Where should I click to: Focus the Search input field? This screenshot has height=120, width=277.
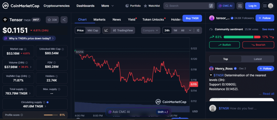point(189,6)
